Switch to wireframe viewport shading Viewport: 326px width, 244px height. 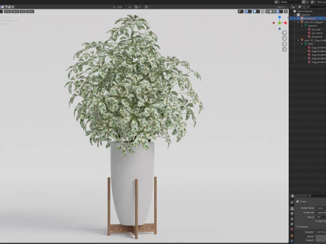[268, 12]
